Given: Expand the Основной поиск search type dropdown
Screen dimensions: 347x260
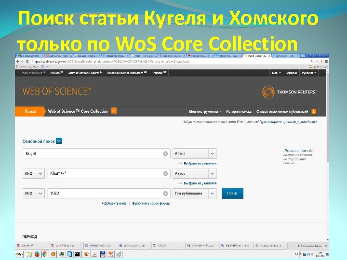Looking at the screenshot, I should coord(59,141).
